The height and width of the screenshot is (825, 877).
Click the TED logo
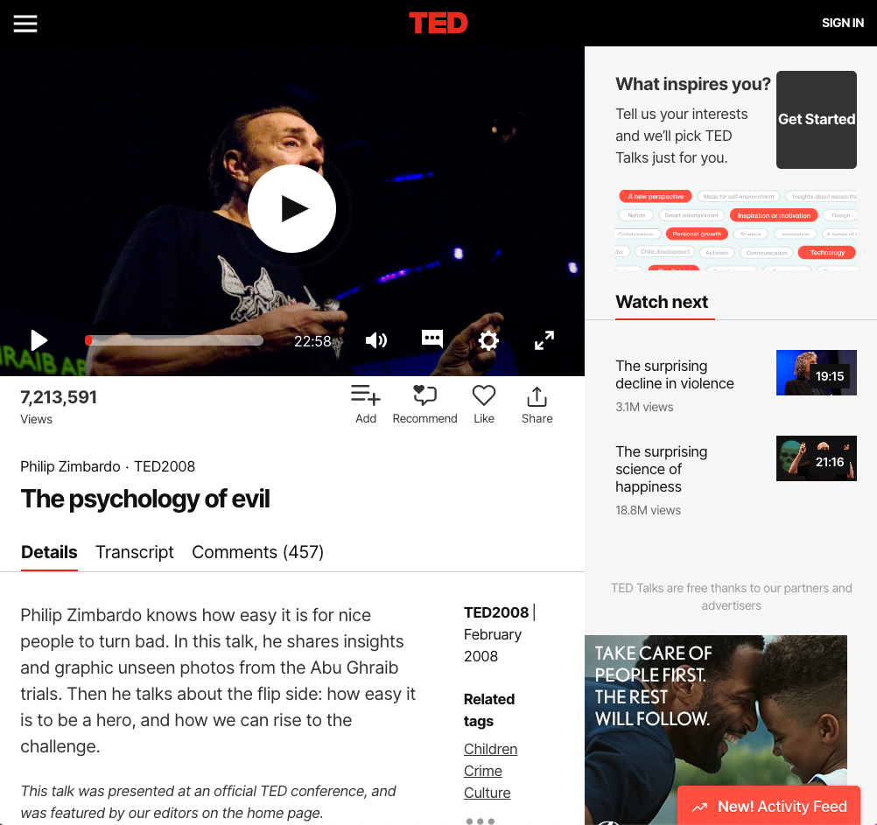(x=438, y=24)
